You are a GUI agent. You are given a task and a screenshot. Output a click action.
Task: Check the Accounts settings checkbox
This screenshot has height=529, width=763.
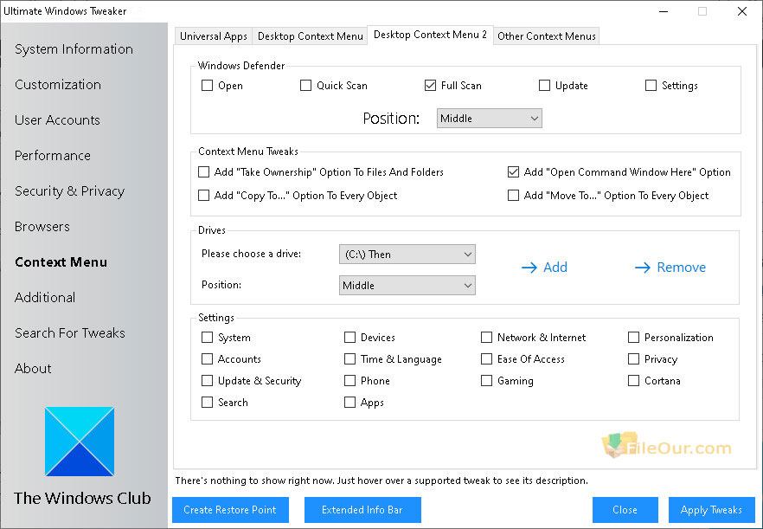click(208, 359)
